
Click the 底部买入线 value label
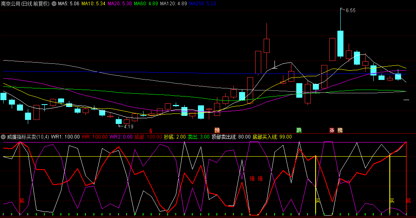pos(272,137)
